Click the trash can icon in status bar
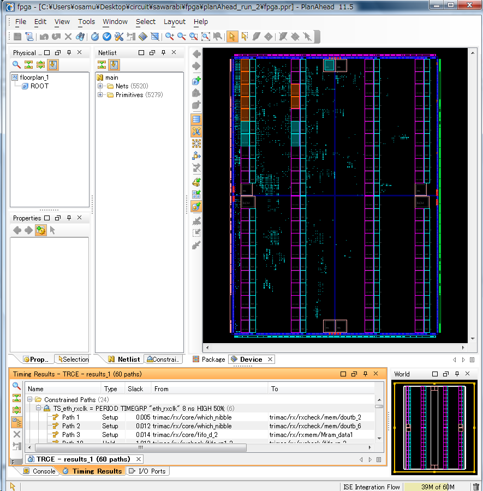This screenshot has width=483, height=491. [476, 487]
